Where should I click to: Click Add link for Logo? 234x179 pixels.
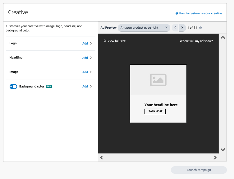[x=85, y=44]
